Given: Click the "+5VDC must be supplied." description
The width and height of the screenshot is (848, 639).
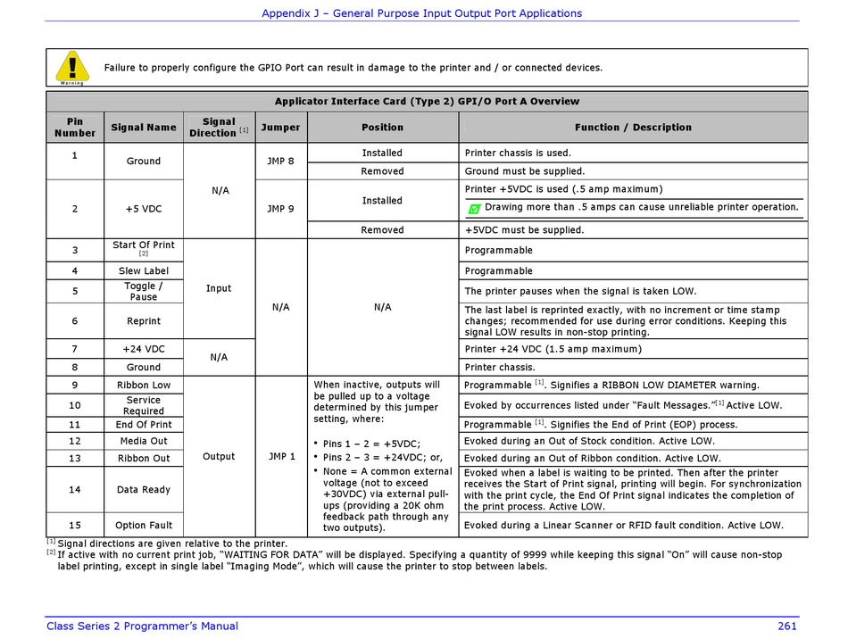Looking at the screenshot, I should click(x=524, y=230).
